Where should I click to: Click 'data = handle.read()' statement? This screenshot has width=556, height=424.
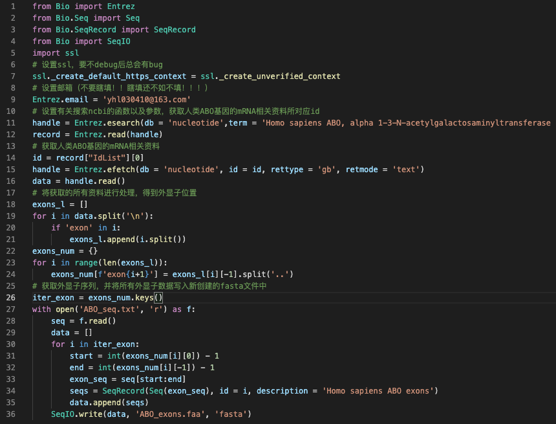(79, 181)
